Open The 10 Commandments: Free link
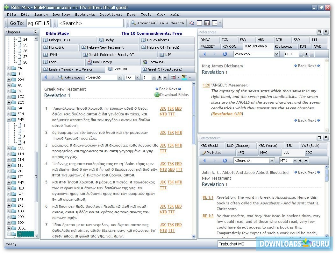Viewport: 336px width, 254px height. click(x=152, y=33)
